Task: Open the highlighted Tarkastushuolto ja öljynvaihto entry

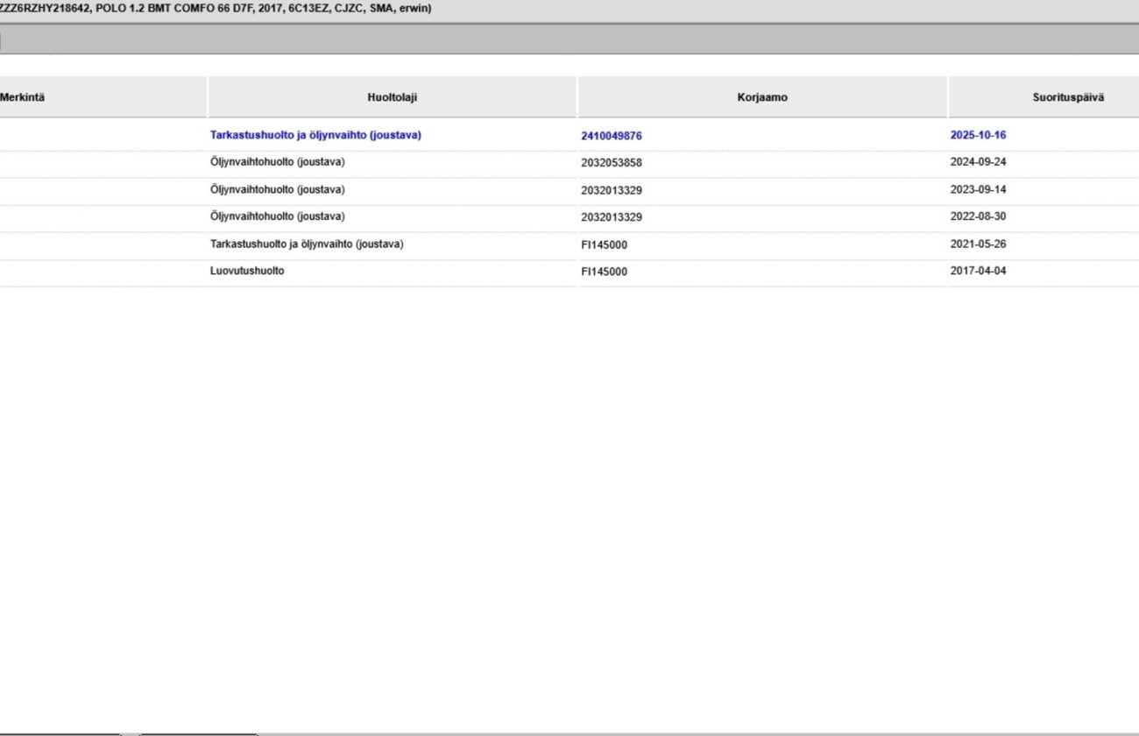Action: click(315, 136)
